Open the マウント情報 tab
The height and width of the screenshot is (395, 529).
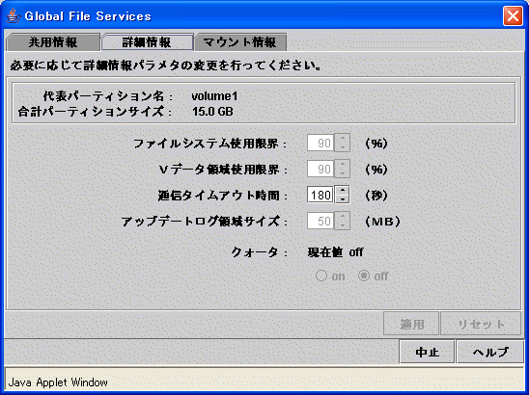click(239, 42)
